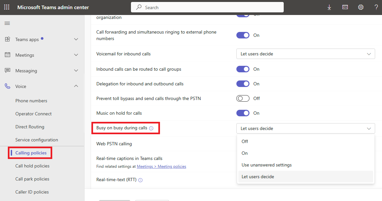
Task: Select Use unanswered settings from the dropdown
Action: [266, 165]
